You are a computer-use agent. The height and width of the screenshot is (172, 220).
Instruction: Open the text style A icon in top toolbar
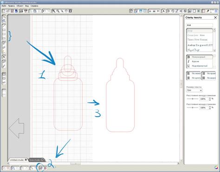[163, 11]
